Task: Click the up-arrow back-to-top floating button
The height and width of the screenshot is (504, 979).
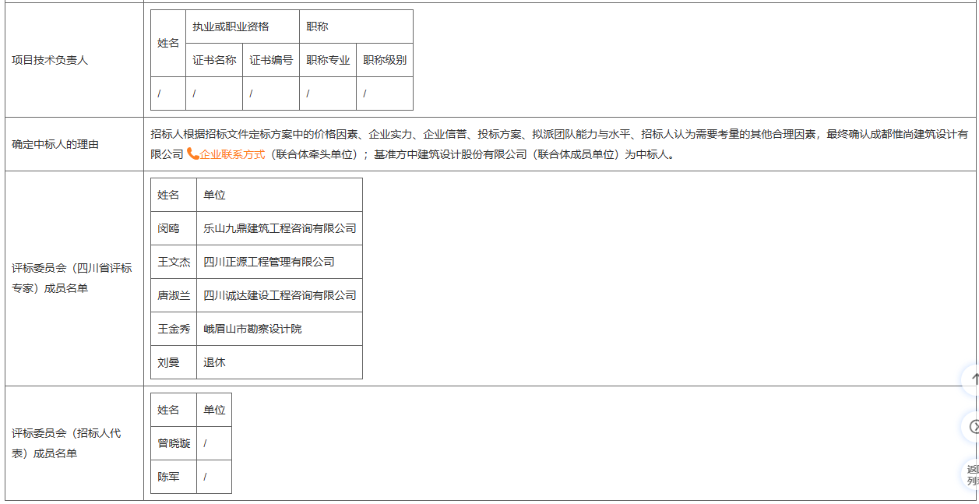Action: tap(972, 379)
